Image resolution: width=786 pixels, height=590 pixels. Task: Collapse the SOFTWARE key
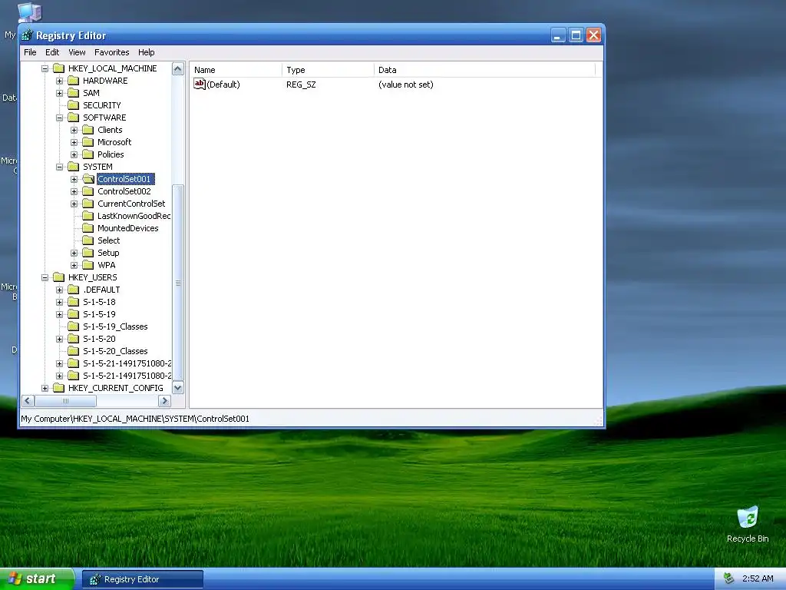click(x=60, y=118)
